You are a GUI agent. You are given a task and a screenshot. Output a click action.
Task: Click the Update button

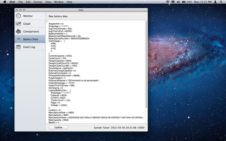pos(58,127)
